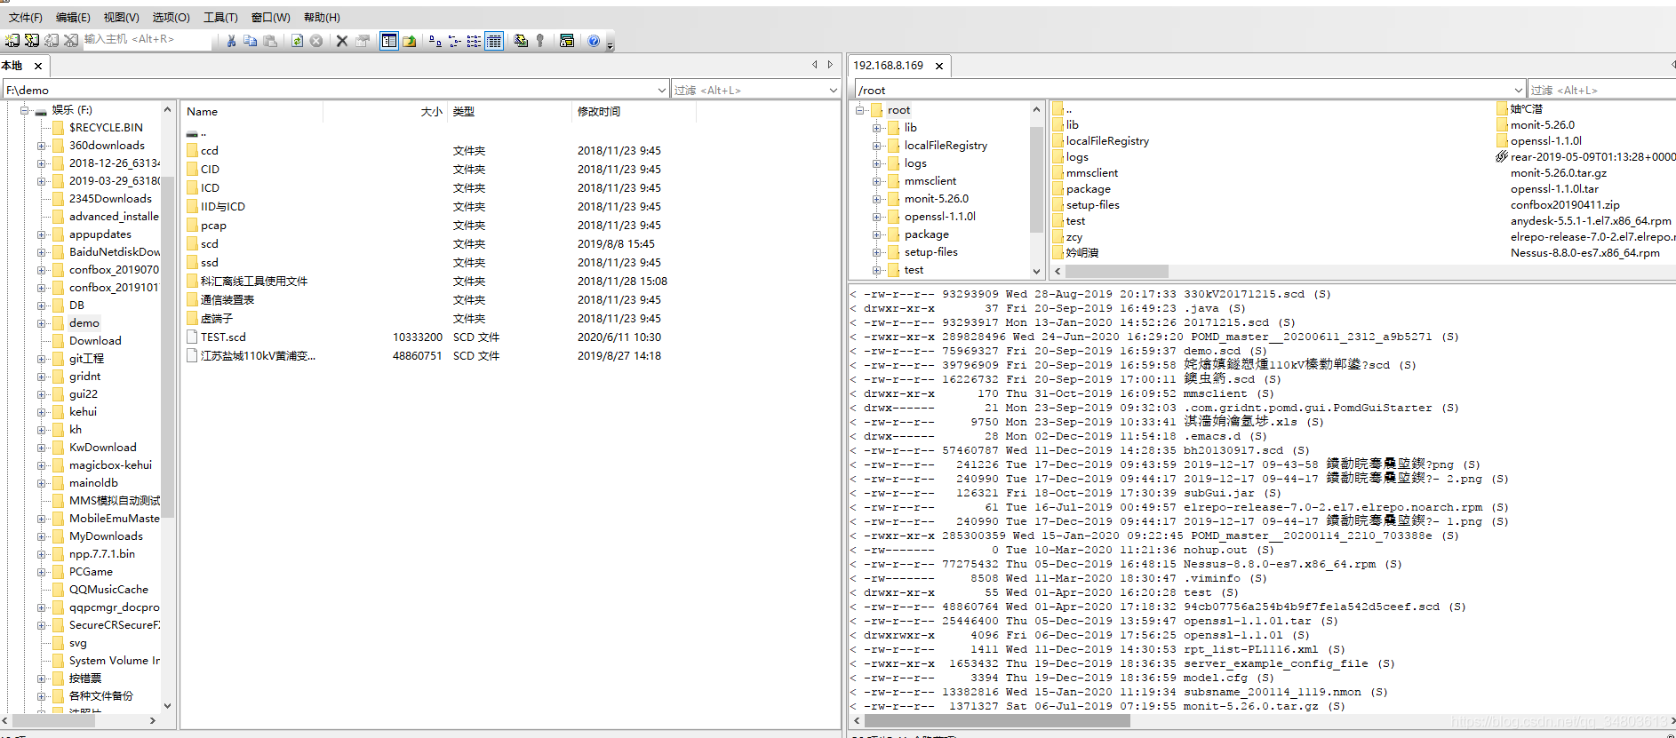Click the Delete X icon
Image resolution: width=1676 pixels, height=738 pixels.
(342, 41)
